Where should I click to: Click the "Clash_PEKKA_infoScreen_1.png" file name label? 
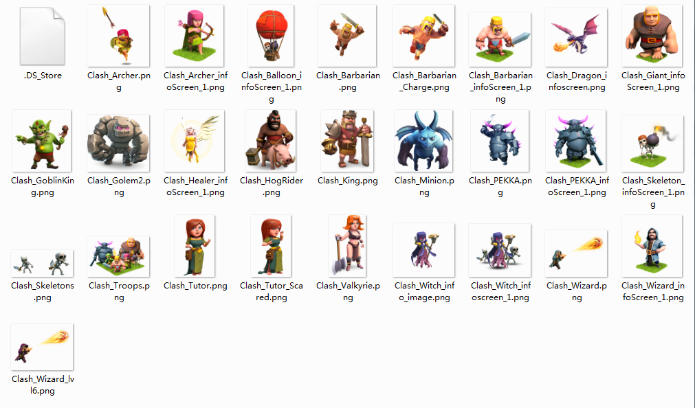577,187
